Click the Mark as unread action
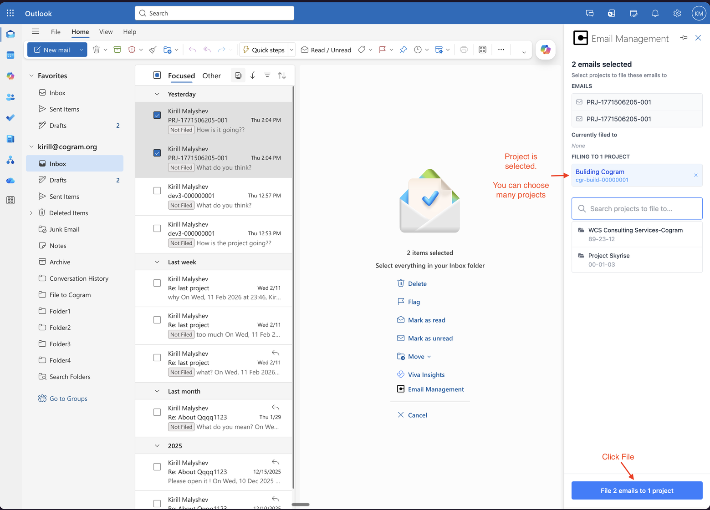710x510 pixels. (425, 338)
